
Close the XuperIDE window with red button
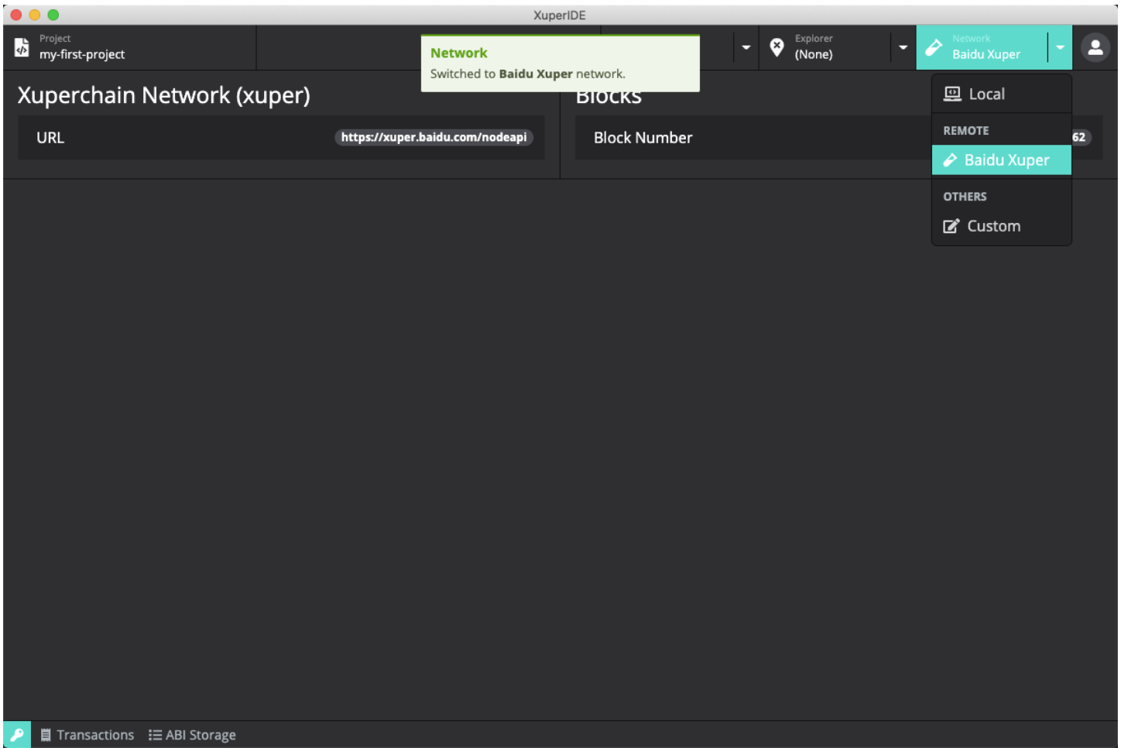[x=15, y=15]
